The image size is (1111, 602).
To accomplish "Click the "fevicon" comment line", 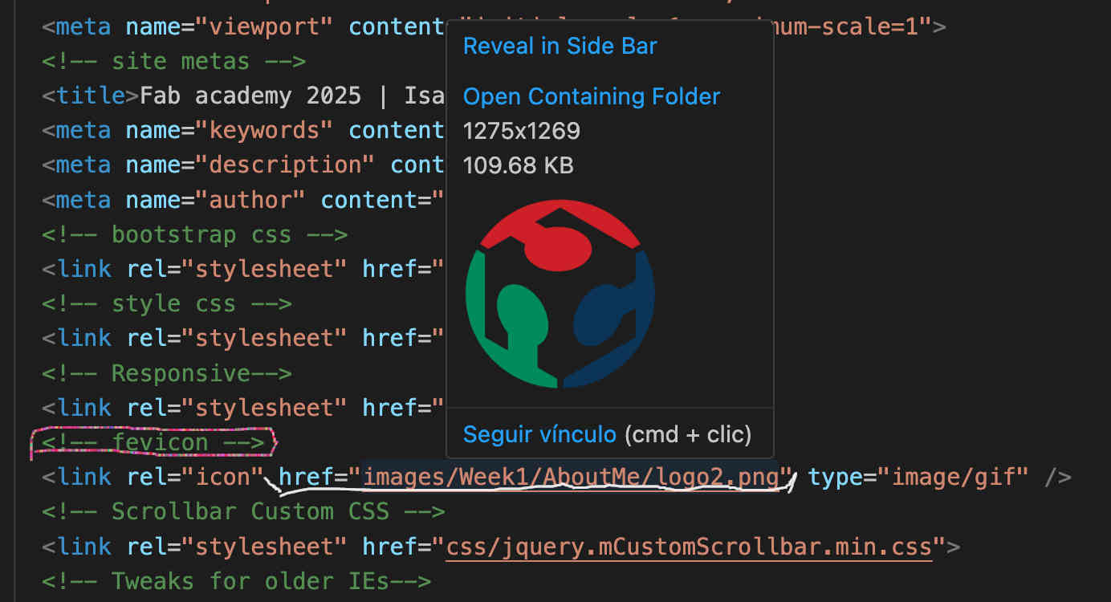I will coord(153,442).
